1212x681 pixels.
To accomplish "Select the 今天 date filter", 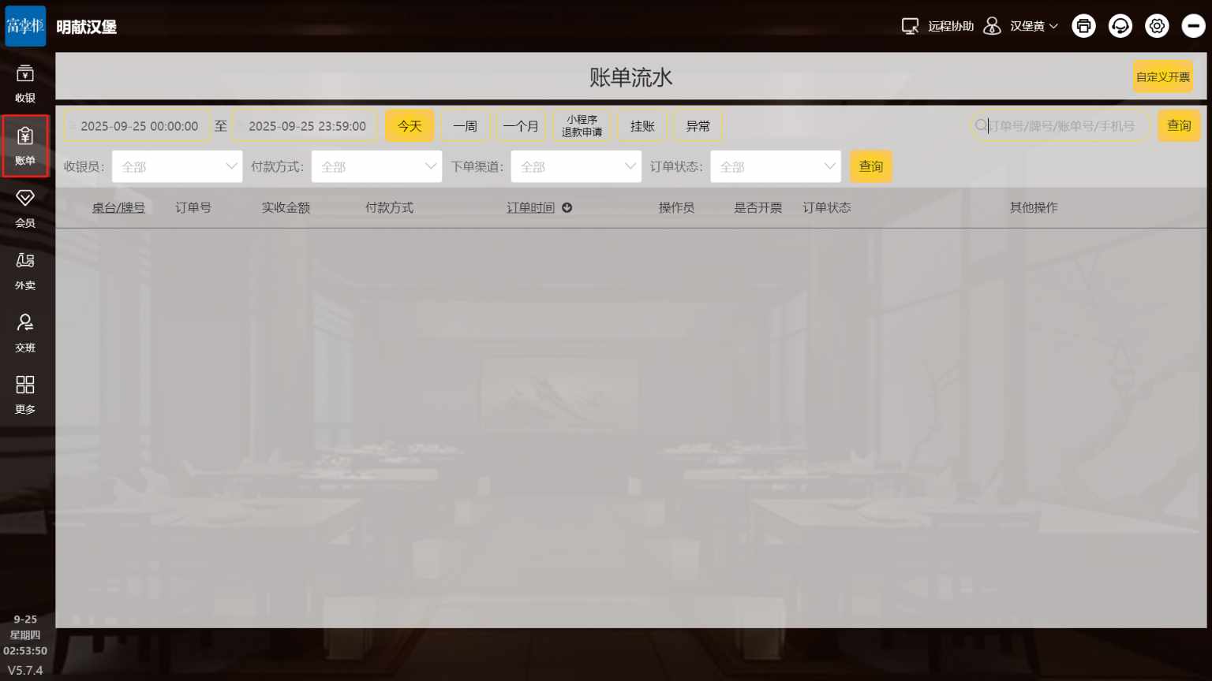I will point(410,126).
